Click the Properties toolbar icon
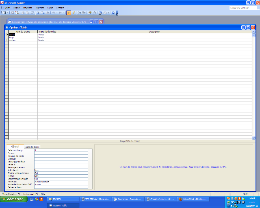Viewport: 260px width, 208px height. [90, 13]
